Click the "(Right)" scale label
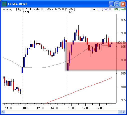The width and height of the screenshot is (127, 115). pyautogui.click(x=20, y=9)
